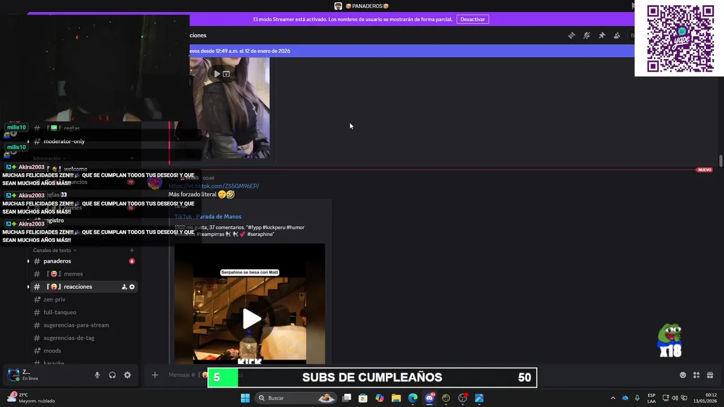Open the weather widget 21°C
Screen dimensions: 724x407
31,398
